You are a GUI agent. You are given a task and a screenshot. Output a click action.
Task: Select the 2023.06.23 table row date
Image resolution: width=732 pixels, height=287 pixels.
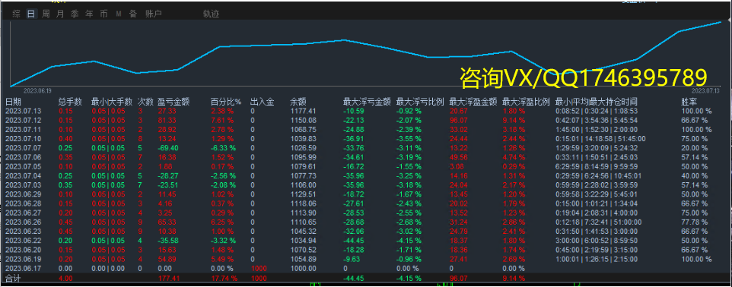24,231
